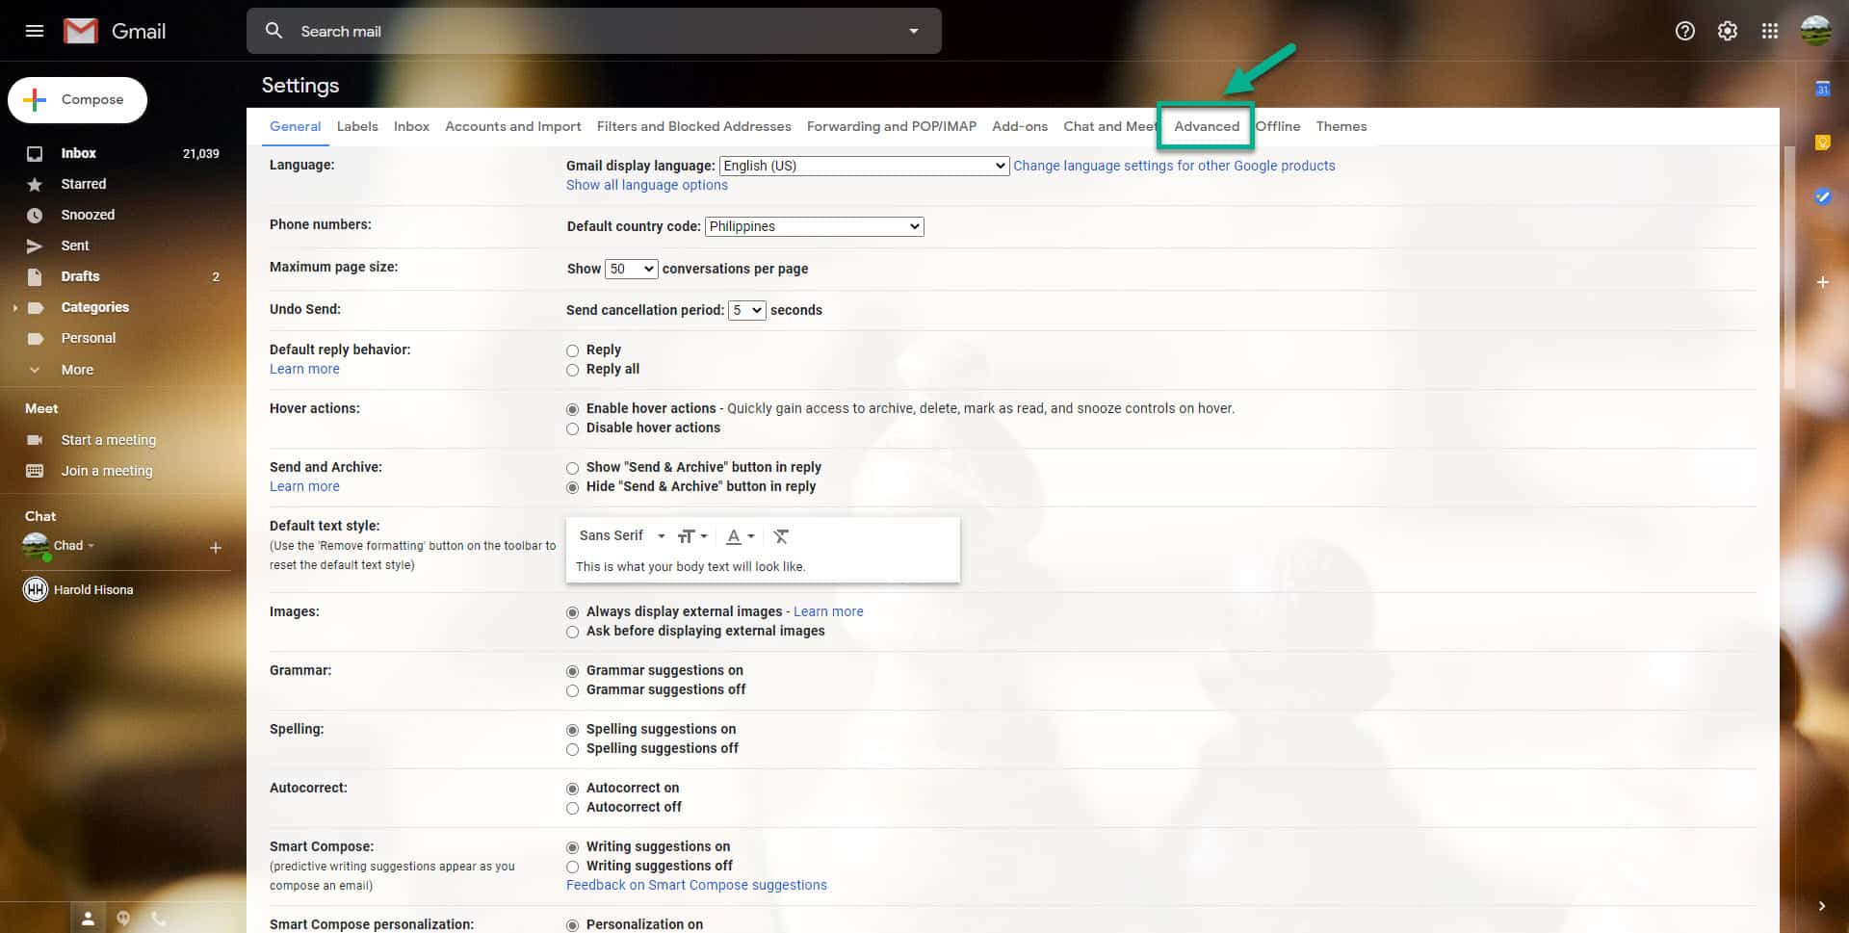Click the Get add-ons plus icon

point(1822,282)
